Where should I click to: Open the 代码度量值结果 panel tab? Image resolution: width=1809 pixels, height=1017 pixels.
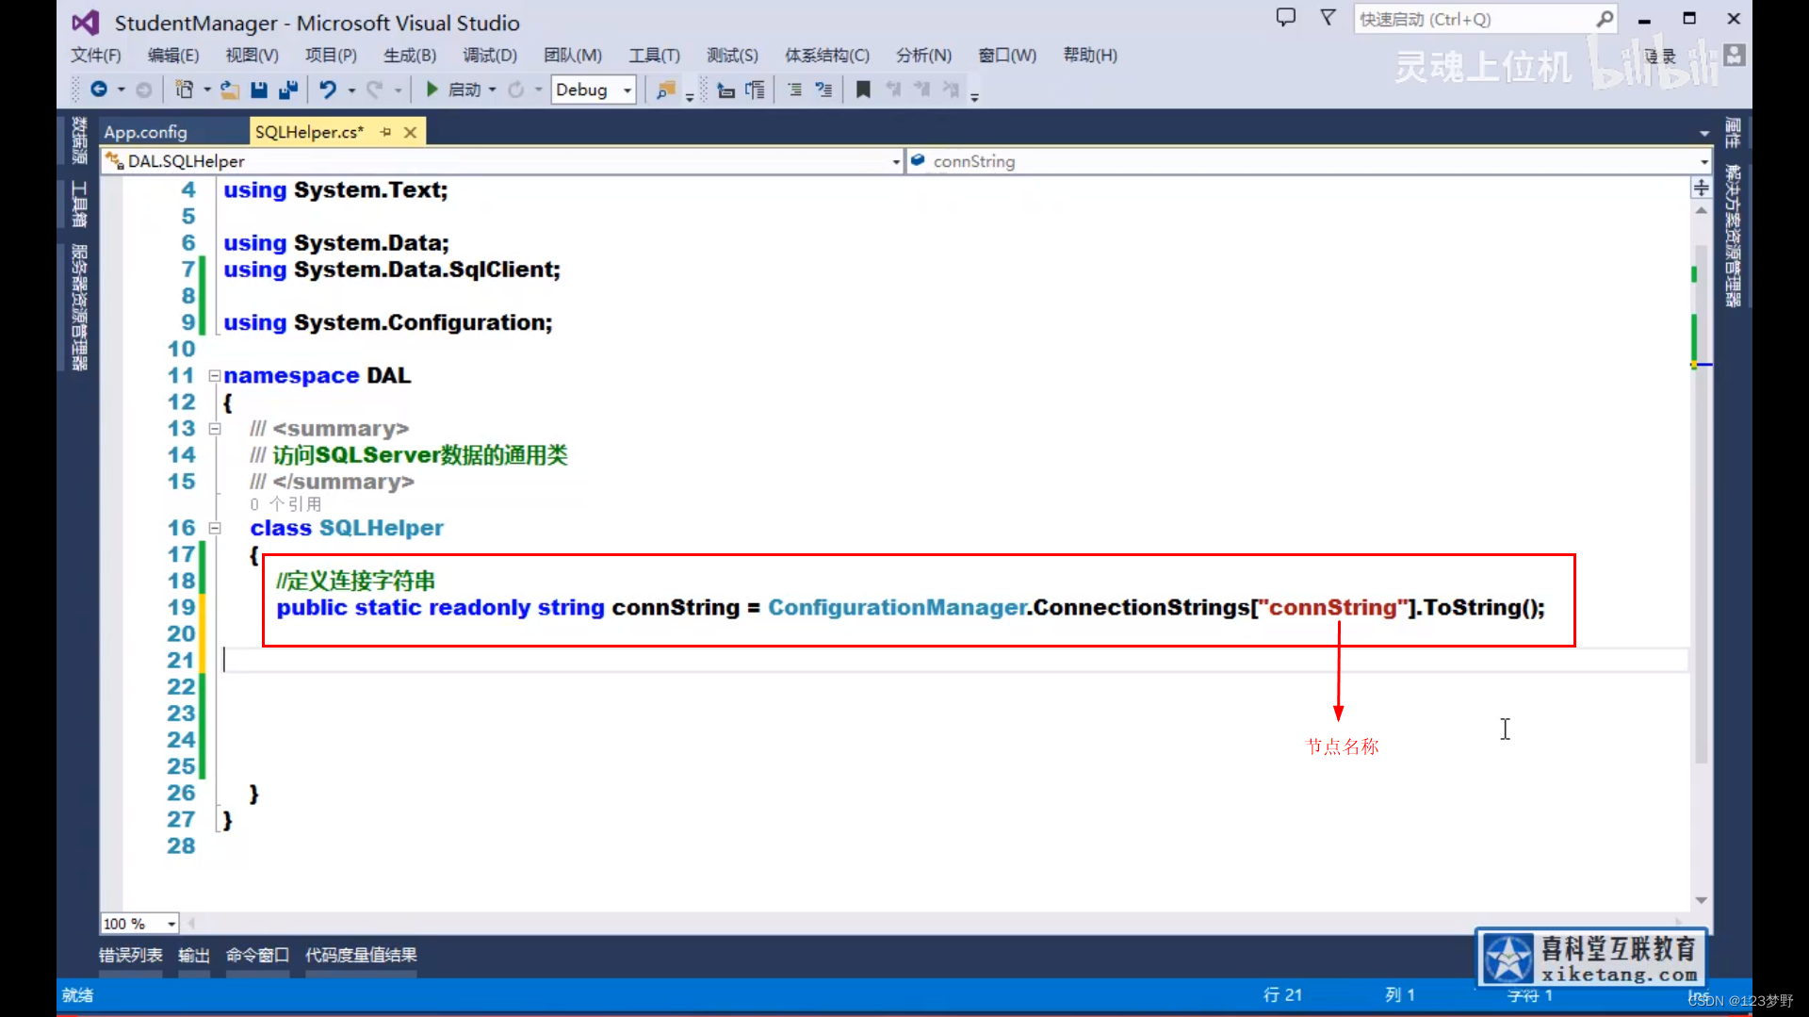click(x=361, y=955)
